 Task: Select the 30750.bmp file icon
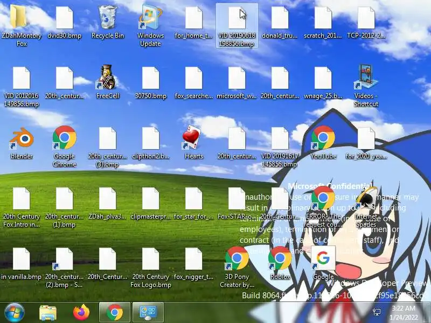click(150, 83)
